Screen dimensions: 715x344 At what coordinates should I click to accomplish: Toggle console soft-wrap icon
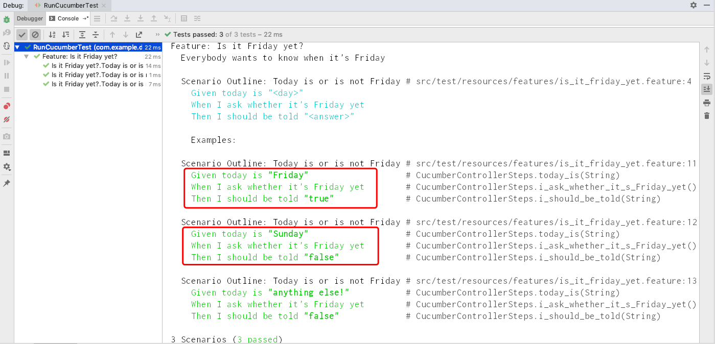click(707, 76)
